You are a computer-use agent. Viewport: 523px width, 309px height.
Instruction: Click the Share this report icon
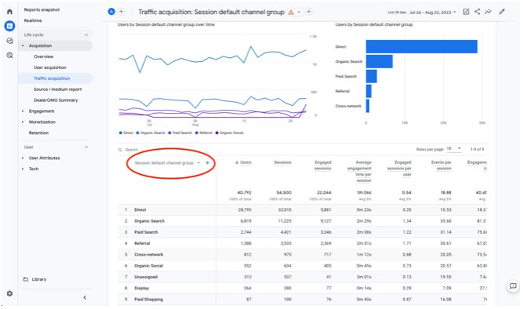tap(477, 12)
